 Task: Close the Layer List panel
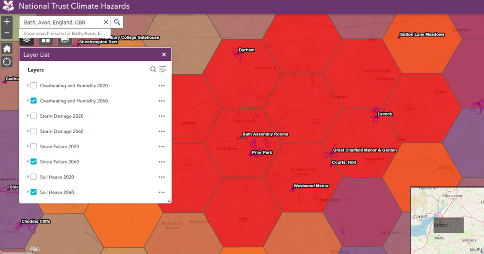(x=164, y=55)
